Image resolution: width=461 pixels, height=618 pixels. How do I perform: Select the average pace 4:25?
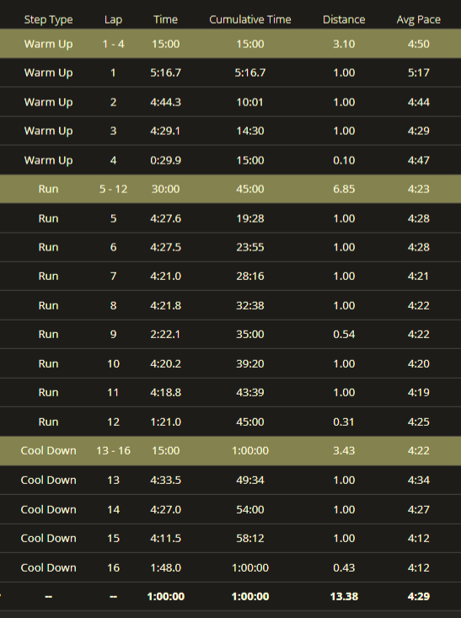(419, 422)
